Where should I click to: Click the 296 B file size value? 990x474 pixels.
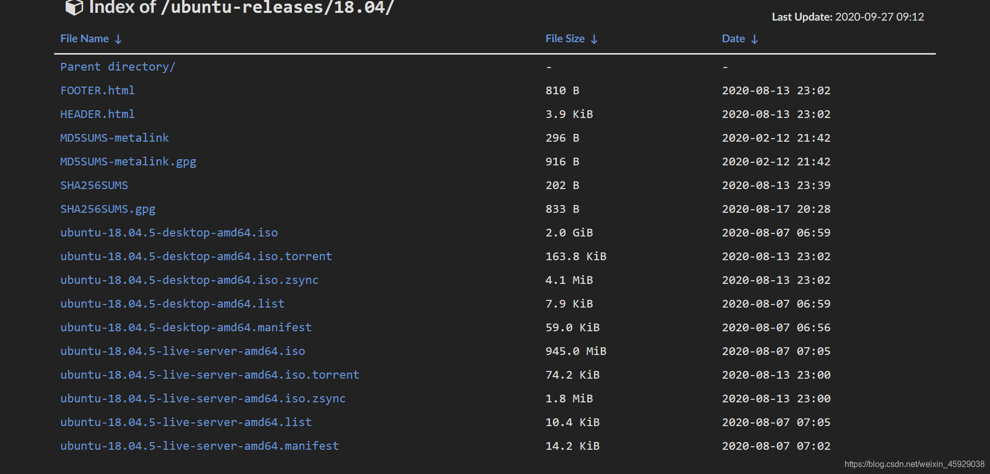tap(563, 138)
